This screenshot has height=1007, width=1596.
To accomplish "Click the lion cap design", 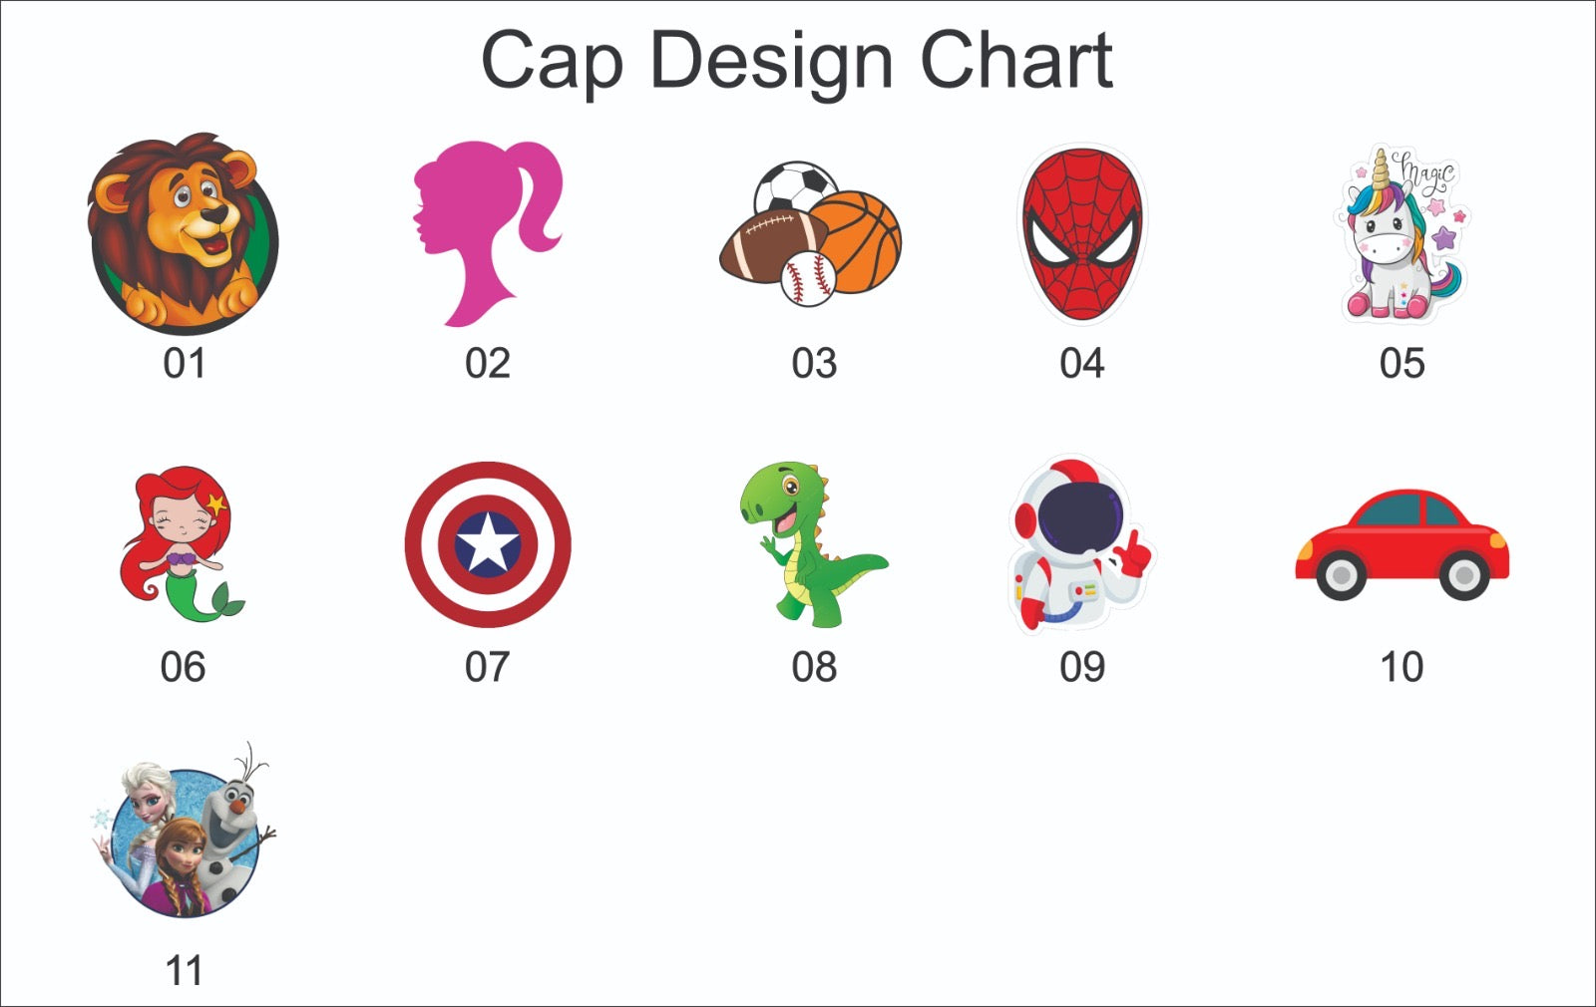I will point(184,233).
